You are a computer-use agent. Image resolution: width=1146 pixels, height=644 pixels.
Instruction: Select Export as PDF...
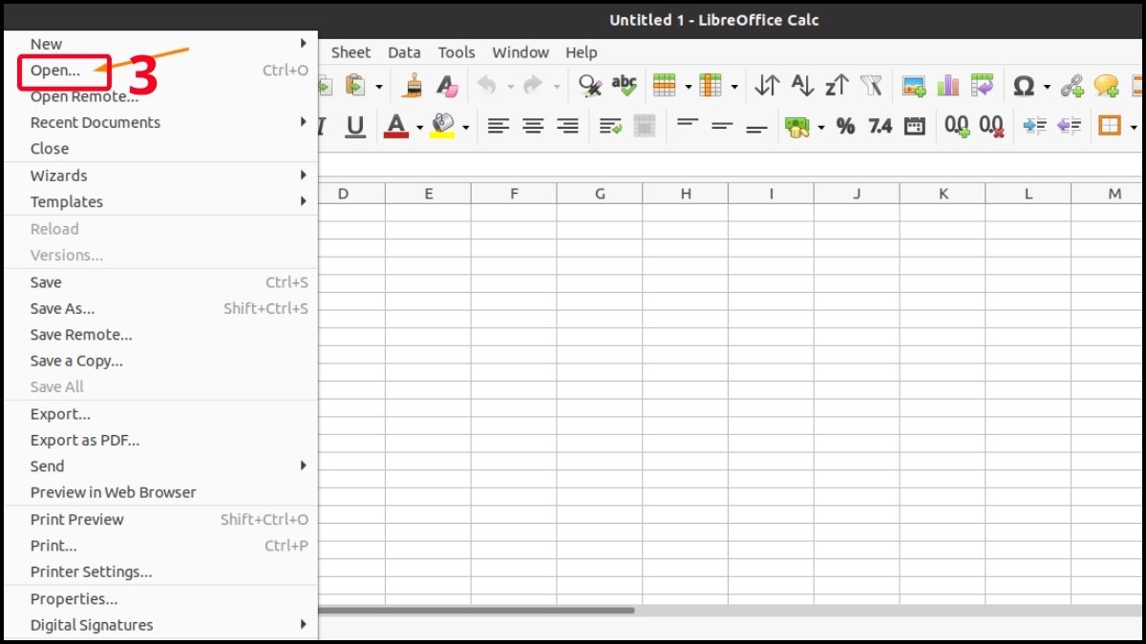click(x=160, y=440)
